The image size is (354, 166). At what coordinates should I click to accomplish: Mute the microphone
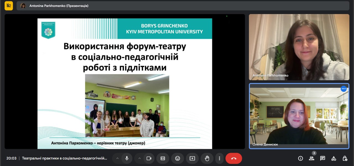click(127, 158)
